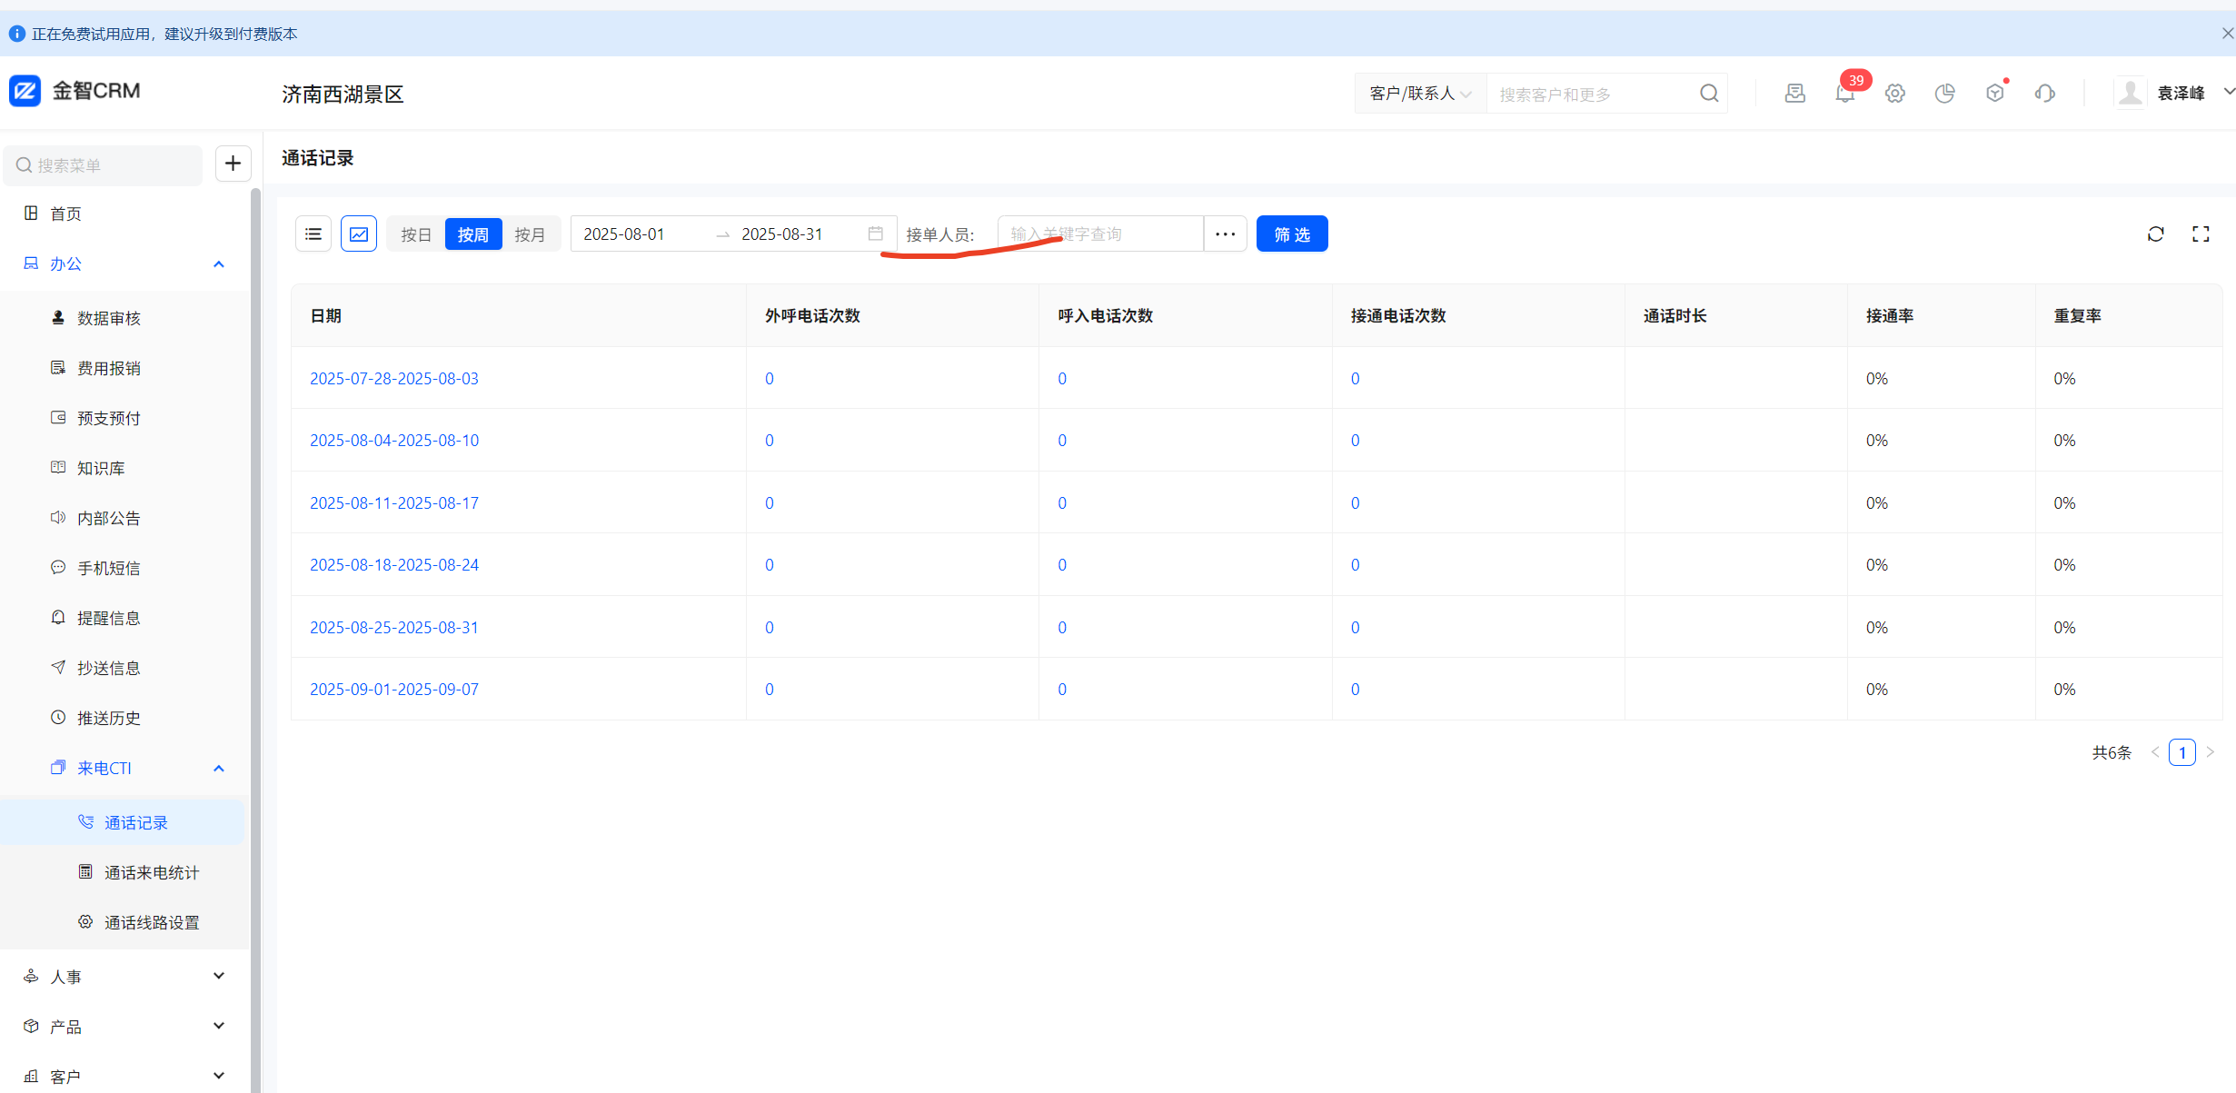Click the pie chart report icon

click(1944, 94)
